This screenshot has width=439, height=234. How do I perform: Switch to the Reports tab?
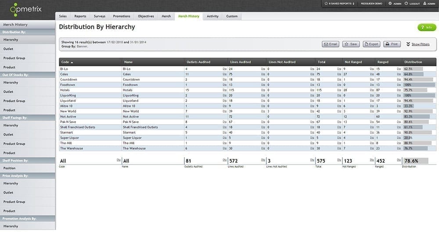tap(80, 16)
